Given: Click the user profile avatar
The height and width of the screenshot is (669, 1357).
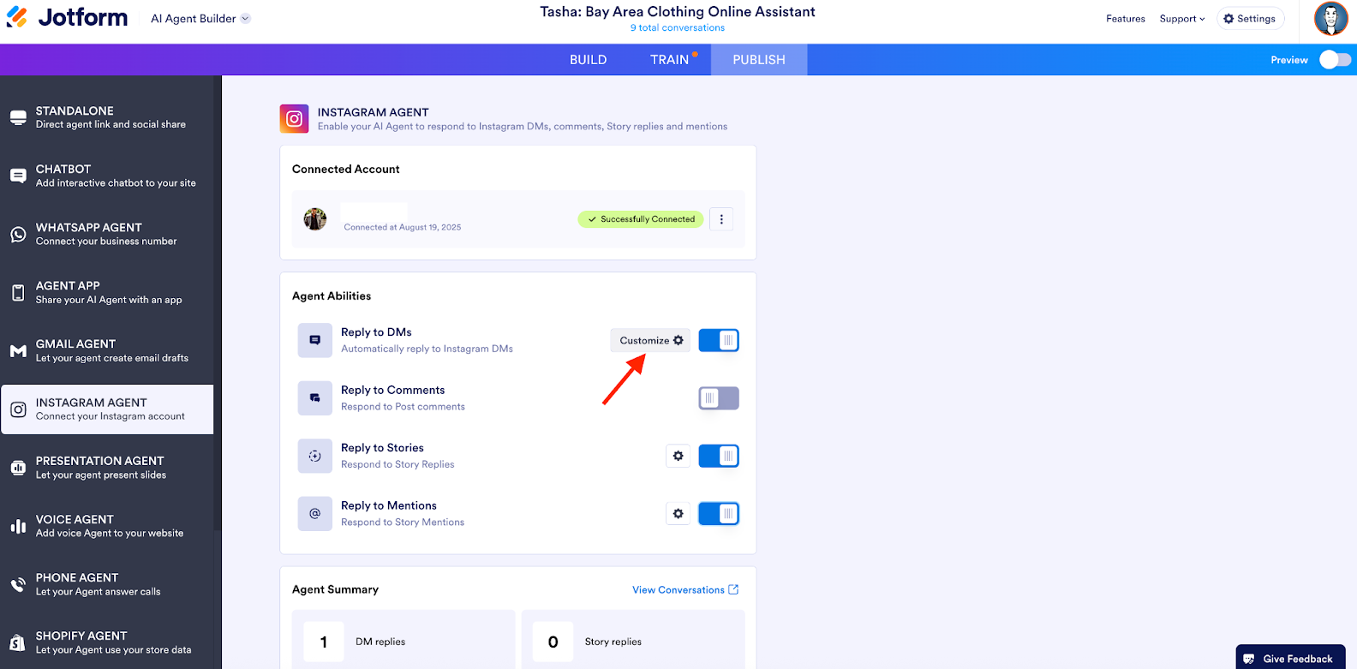Looking at the screenshot, I should (1330, 19).
